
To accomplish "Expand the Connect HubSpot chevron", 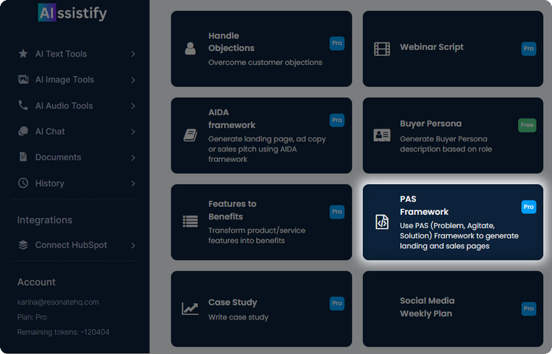I will click(x=133, y=245).
